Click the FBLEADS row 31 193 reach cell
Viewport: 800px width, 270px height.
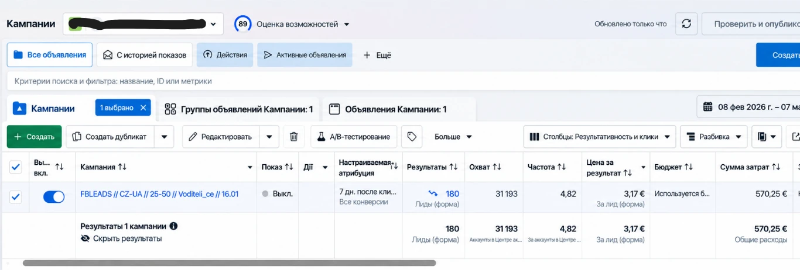[x=493, y=197]
